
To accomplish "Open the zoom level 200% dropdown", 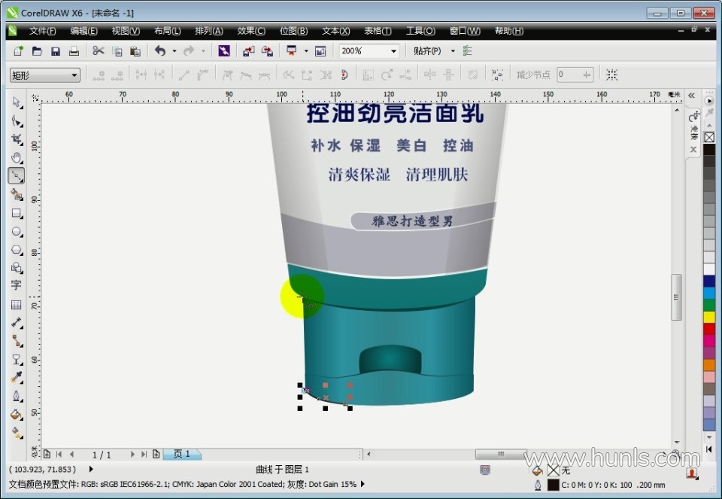I will coord(393,51).
